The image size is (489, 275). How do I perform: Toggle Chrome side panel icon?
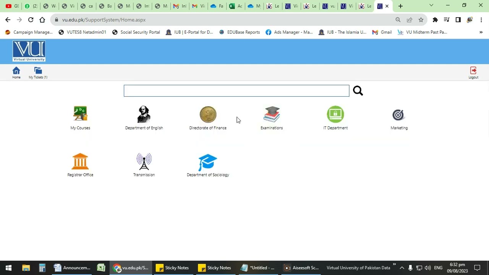coord(458,19)
